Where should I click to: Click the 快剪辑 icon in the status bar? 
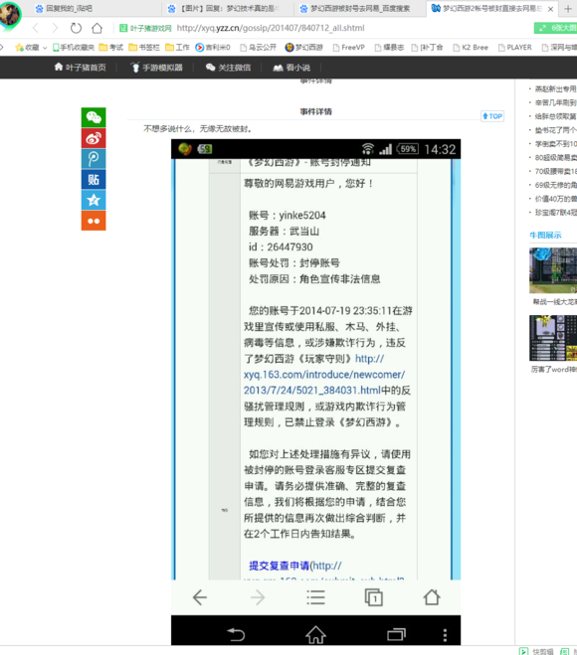(523, 651)
